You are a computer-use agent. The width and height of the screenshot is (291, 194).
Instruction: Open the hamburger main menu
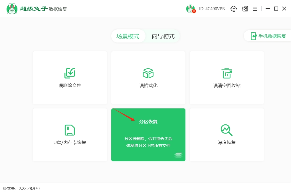coord(255,9)
